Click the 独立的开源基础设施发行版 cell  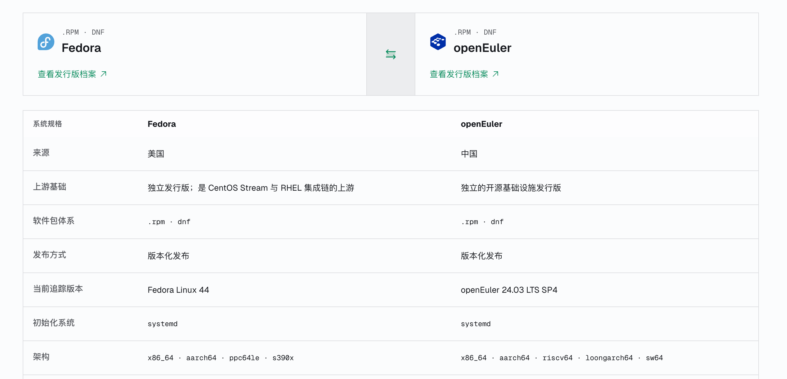511,188
